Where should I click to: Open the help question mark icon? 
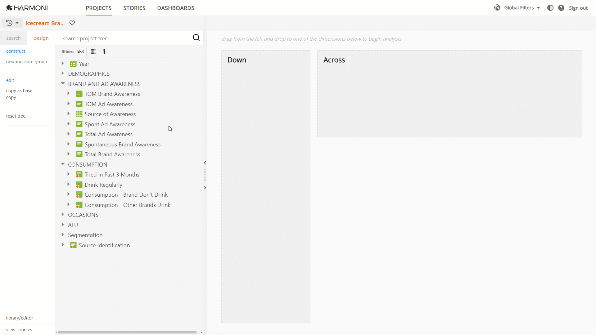[x=561, y=8]
